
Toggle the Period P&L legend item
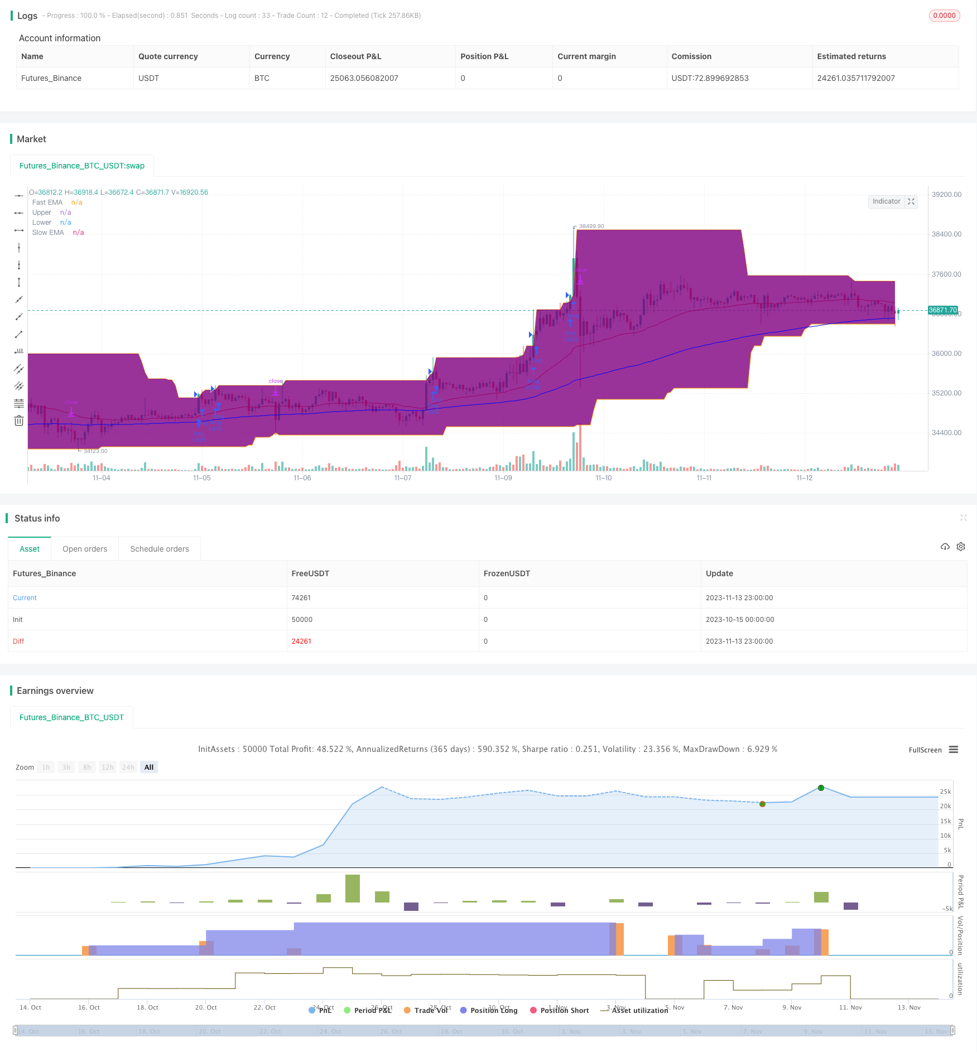point(368,1010)
